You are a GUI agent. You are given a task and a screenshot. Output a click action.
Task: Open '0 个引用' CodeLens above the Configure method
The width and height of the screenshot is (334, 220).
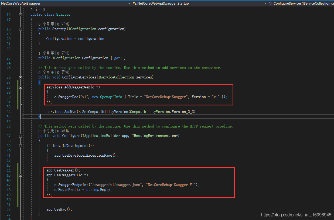point(46,131)
